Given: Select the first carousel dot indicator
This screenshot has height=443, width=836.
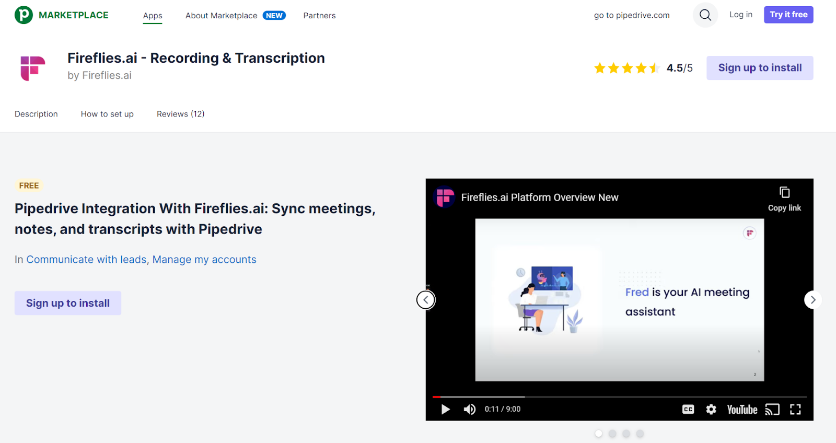Looking at the screenshot, I should click(599, 434).
